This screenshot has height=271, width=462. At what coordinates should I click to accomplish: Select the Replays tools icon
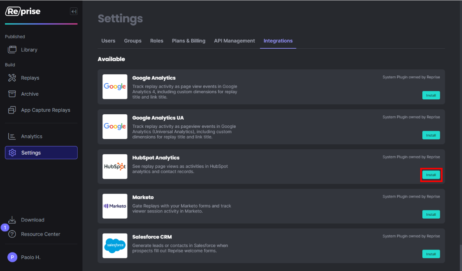pos(12,78)
